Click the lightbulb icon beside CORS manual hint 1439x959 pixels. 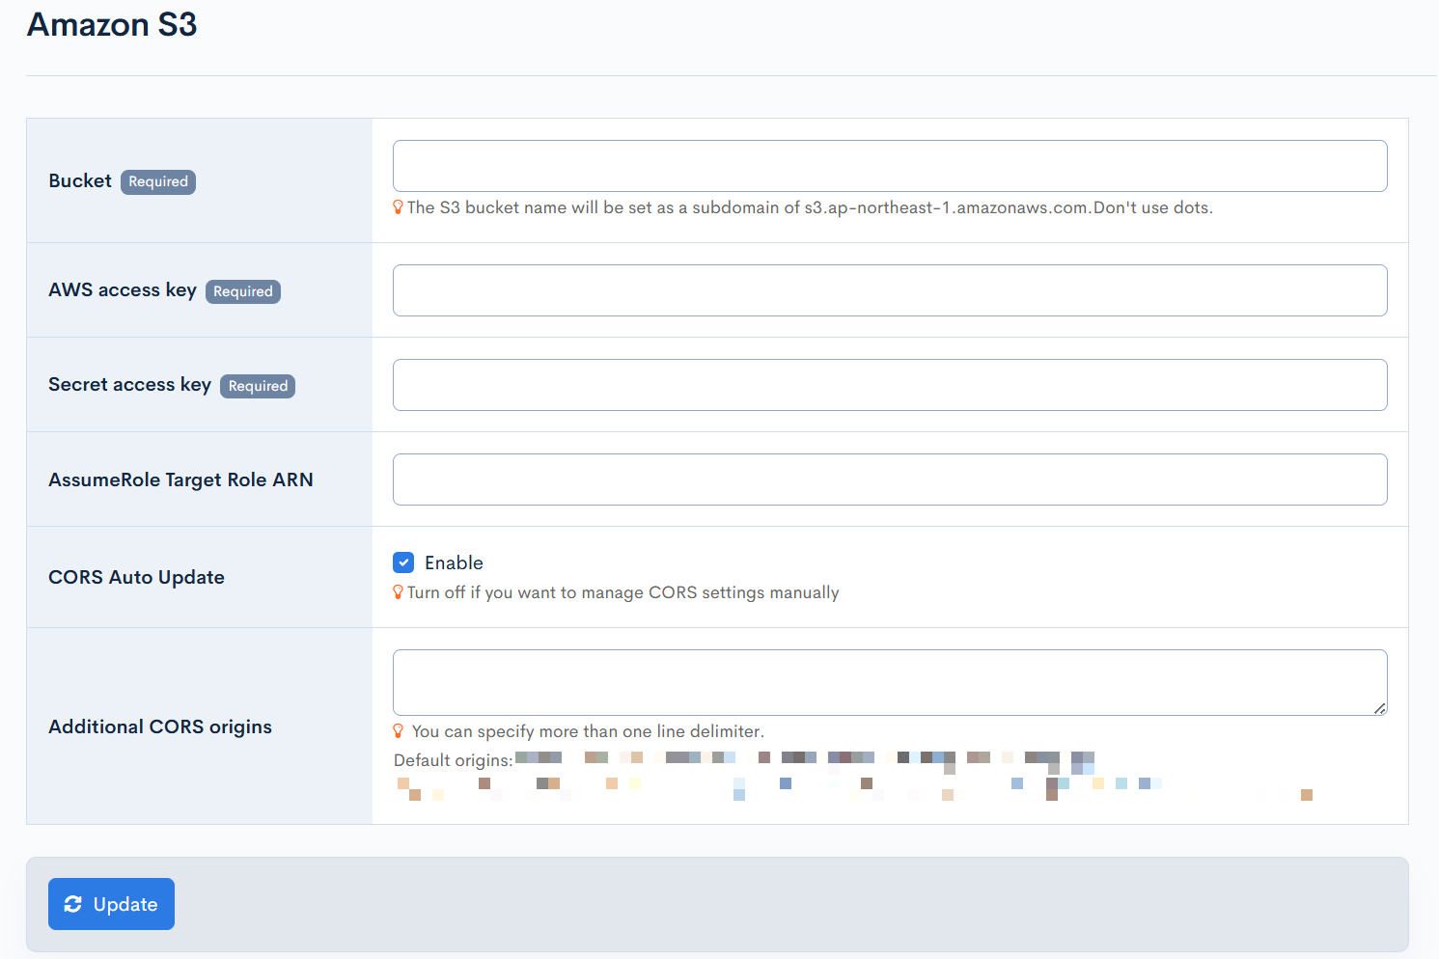click(398, 592)
